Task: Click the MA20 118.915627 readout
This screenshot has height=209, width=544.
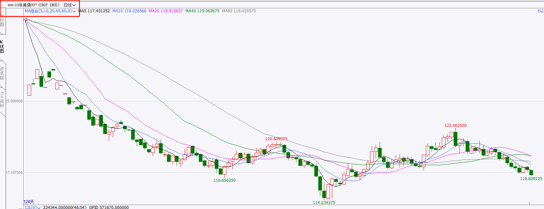Action: (x=166, y=11)
